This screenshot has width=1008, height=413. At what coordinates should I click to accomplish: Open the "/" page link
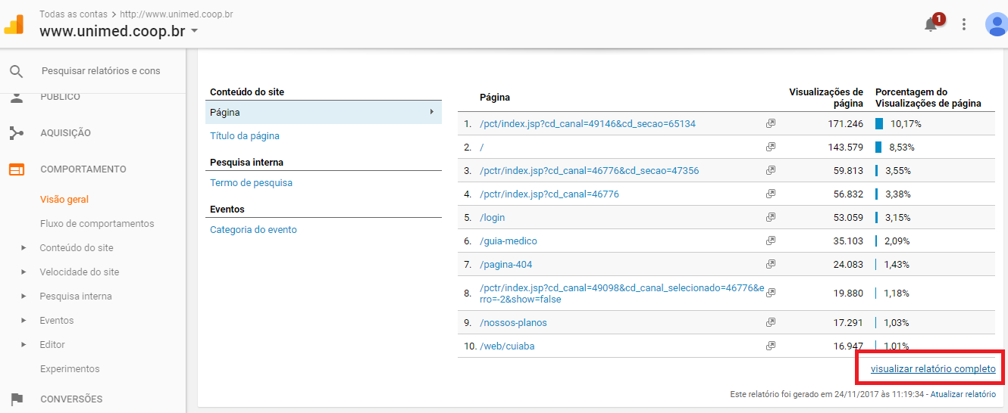pyautogui.click(x=481, y=147)
